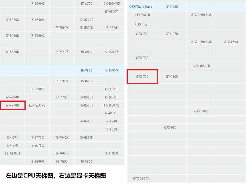This screenshot has width=250, height=188.
Task: Click the i7-7800X CPU entry
Action: [x=62, y=28]
